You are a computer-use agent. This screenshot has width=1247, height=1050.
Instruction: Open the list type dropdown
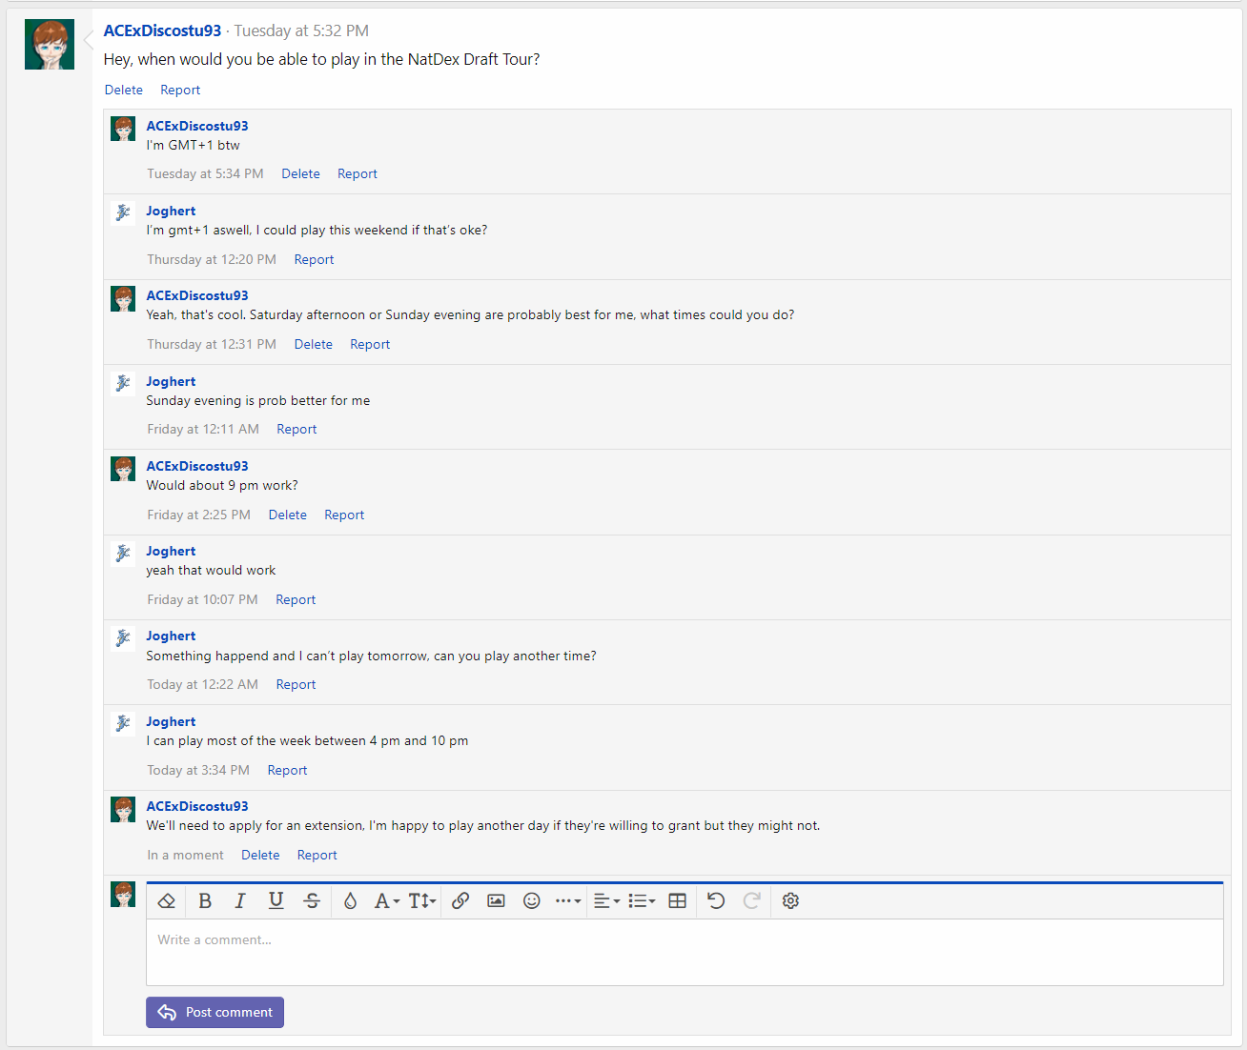tap(642, 901)
